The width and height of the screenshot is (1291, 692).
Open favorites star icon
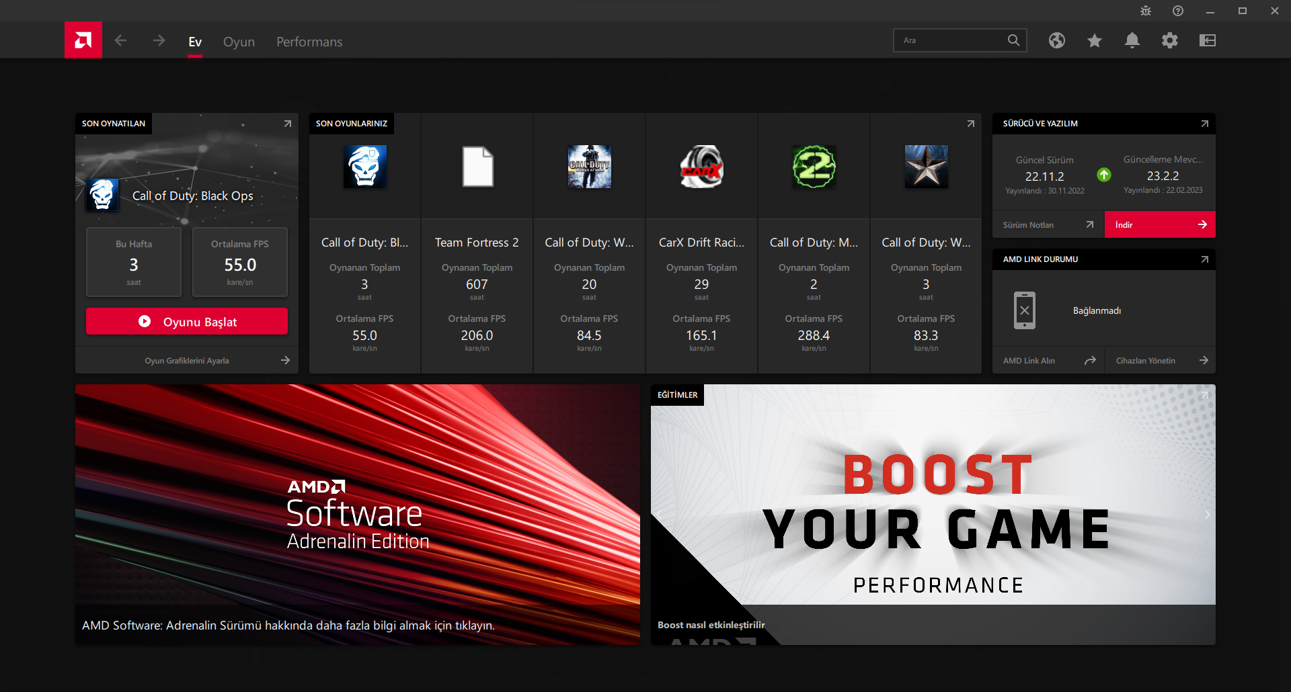[x=1095, y=40]
